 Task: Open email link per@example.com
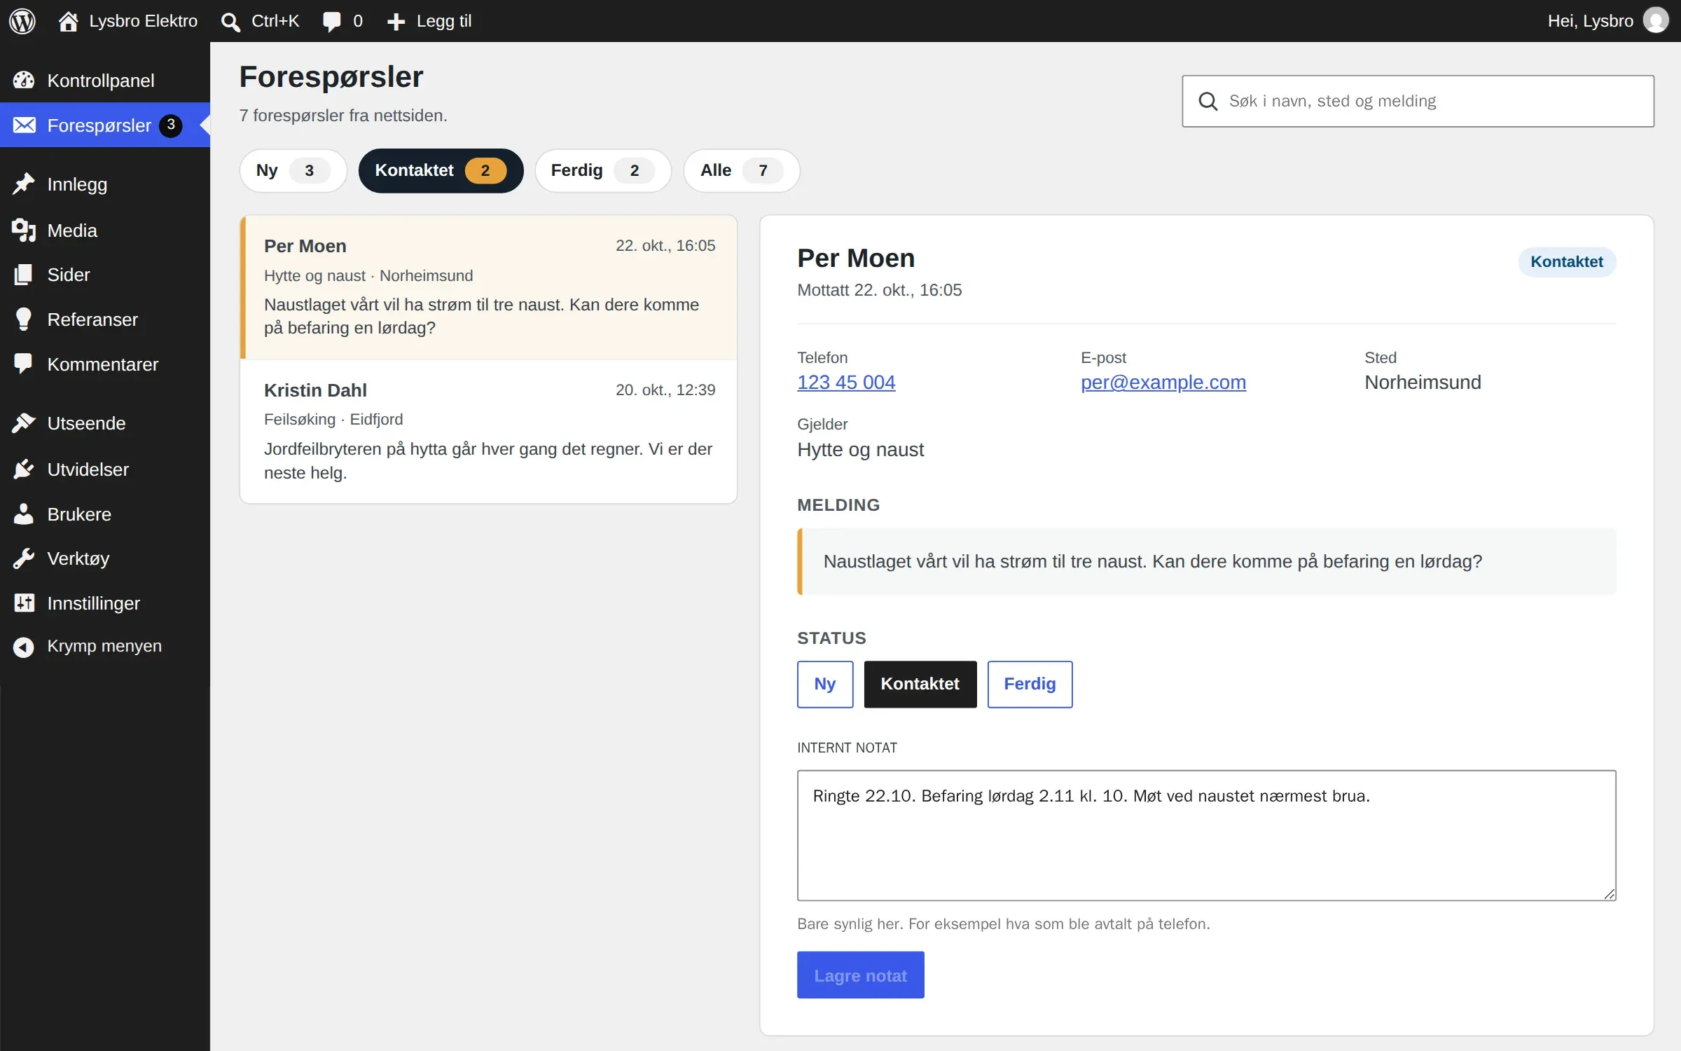(1163, 383)
